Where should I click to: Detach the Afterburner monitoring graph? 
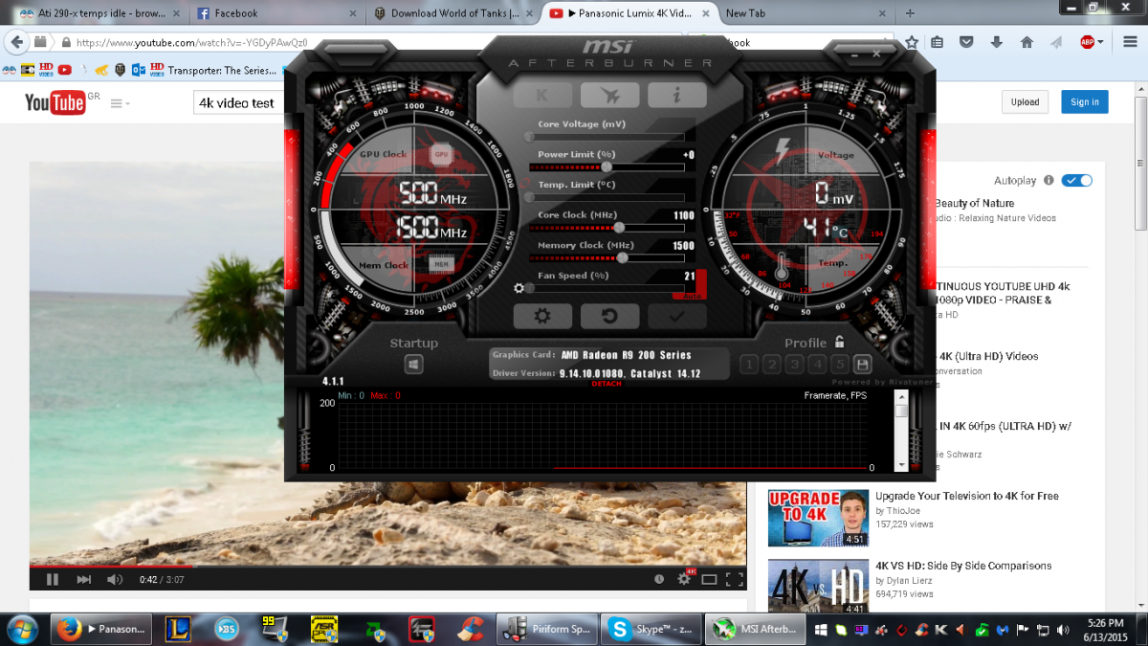[607, 384]
